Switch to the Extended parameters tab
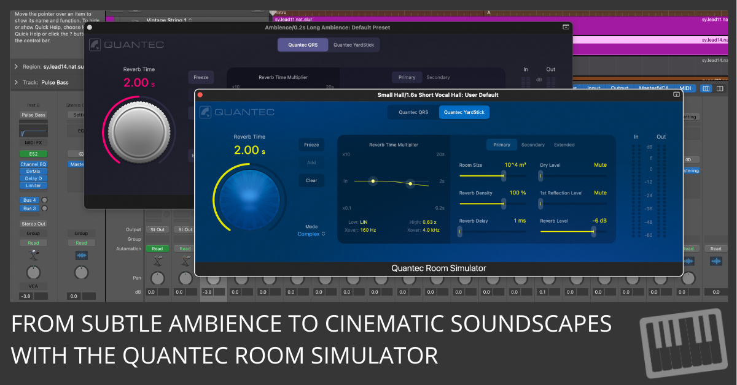This screenshot has height=385, width=737. click(x=564, y=145)
